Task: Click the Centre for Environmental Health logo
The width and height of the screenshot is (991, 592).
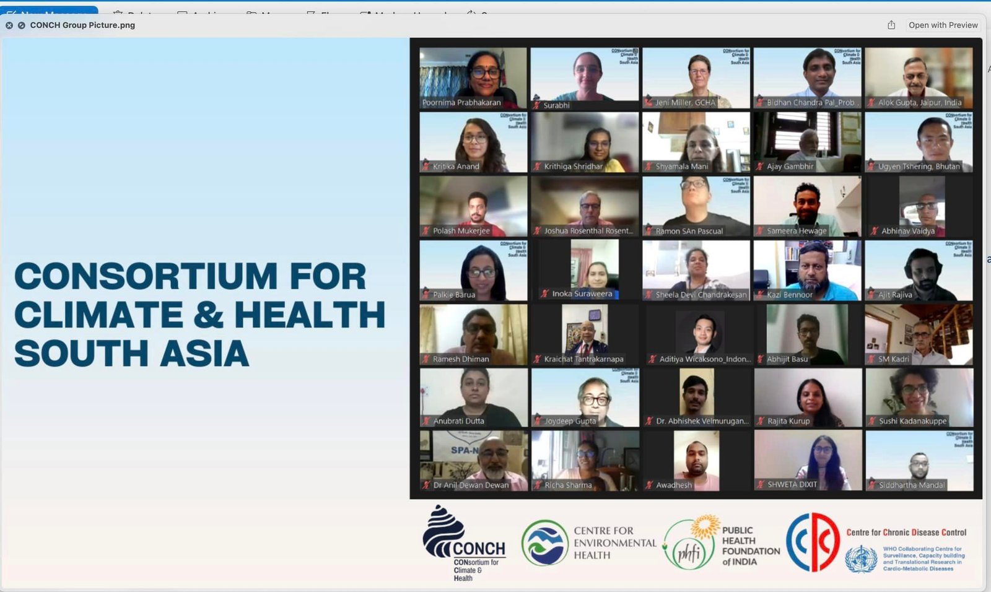Action: click(x=544, y=543)
